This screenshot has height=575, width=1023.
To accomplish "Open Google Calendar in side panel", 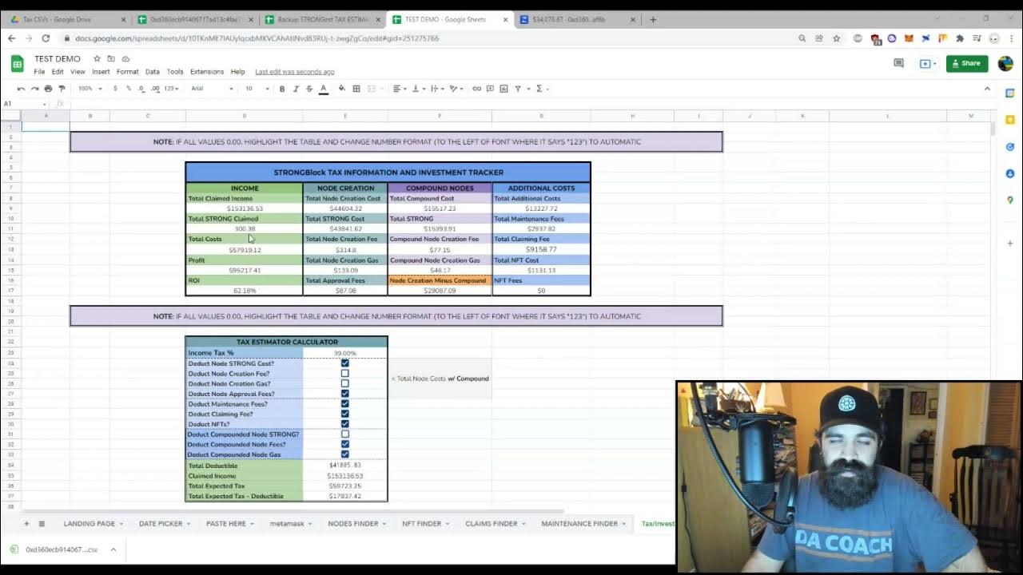I will [x=1010, y=93].
